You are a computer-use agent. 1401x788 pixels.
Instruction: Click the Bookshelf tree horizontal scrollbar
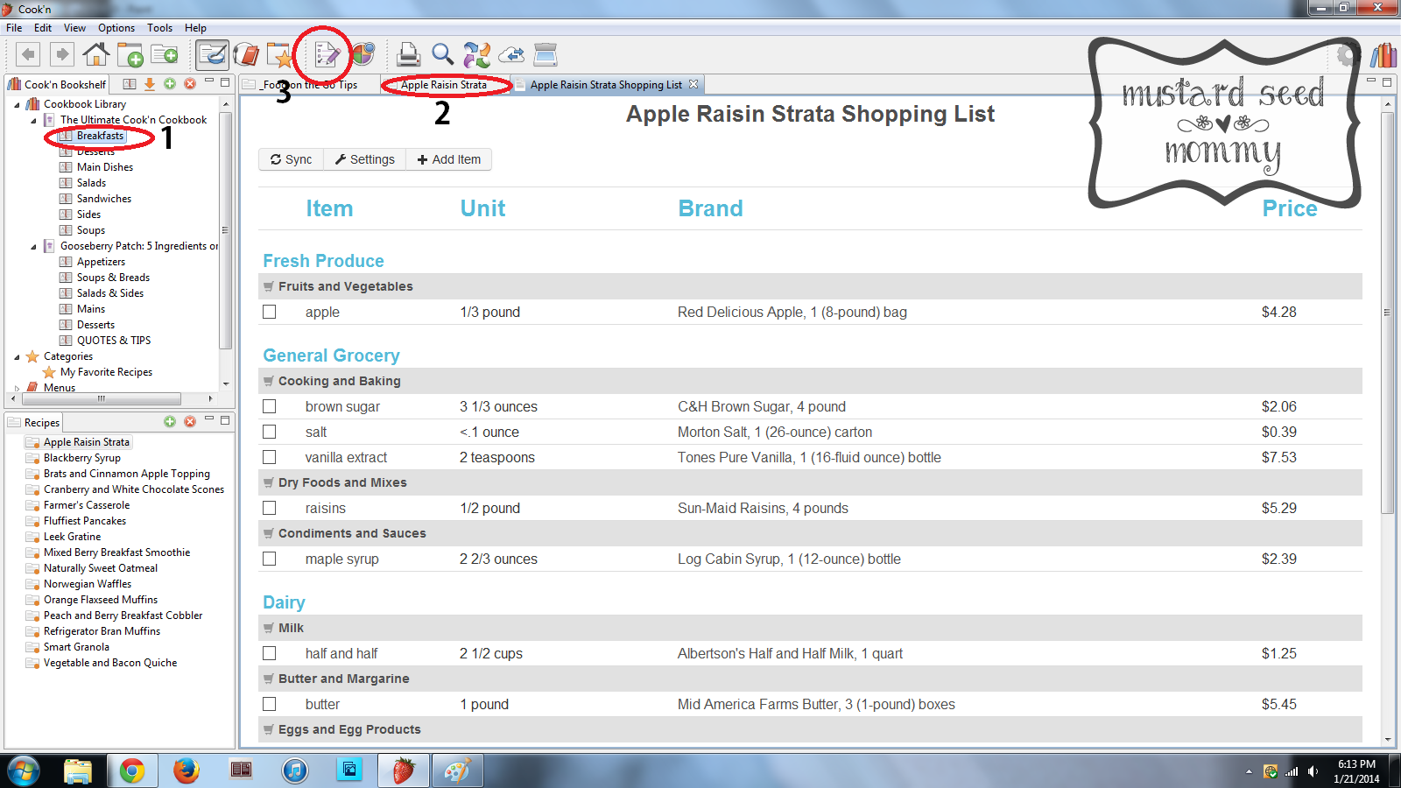(x=102, y=398)
